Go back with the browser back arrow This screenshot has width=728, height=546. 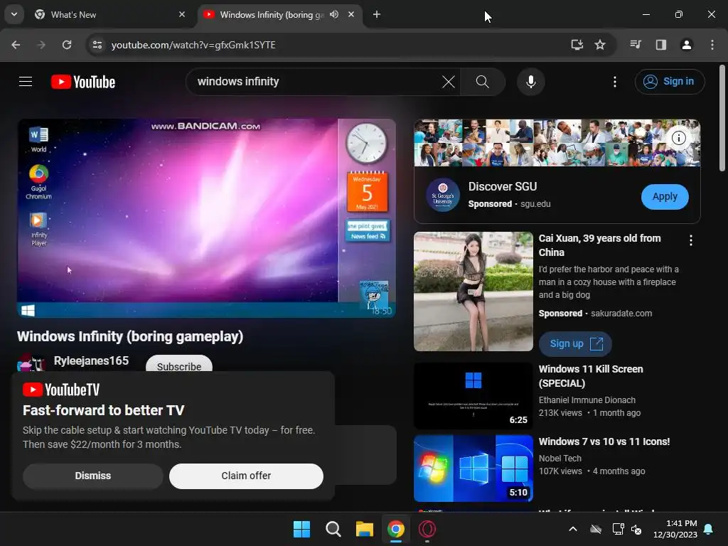point(16,45)
